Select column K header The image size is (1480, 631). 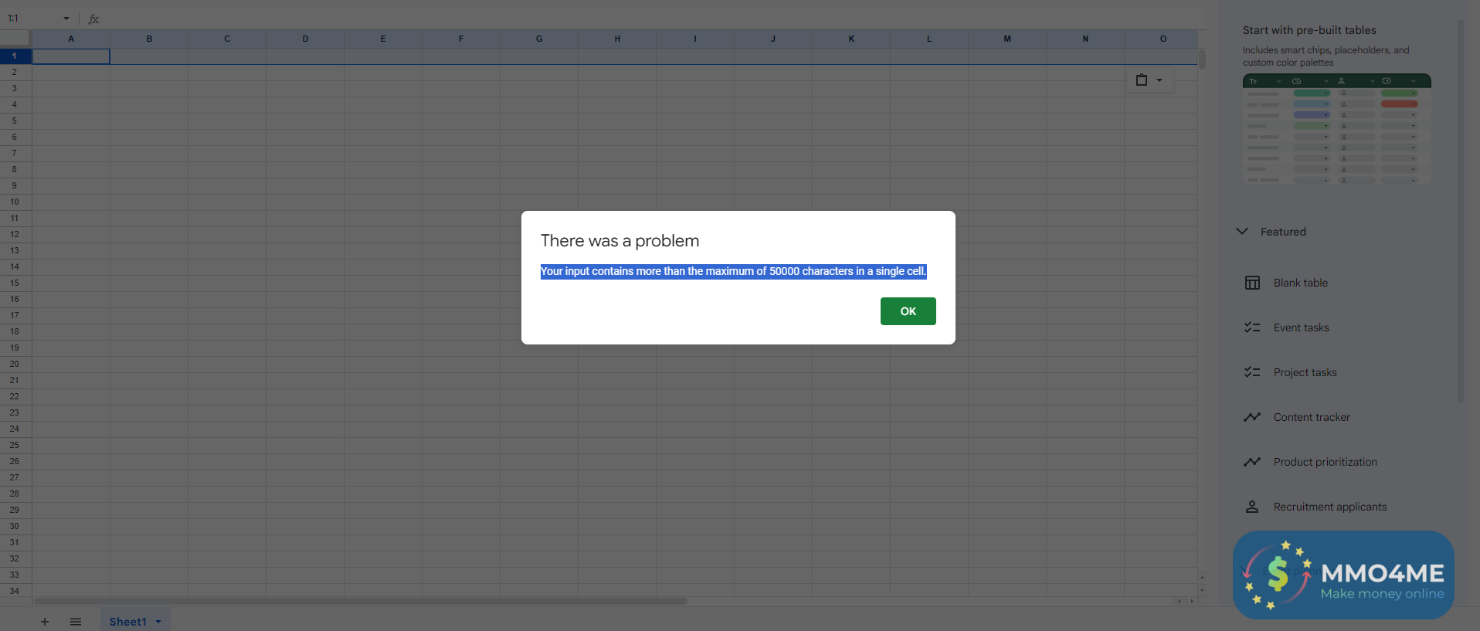pos(851,39)
